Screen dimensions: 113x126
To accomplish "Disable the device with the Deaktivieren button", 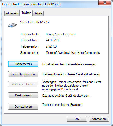I will (23, 95).
